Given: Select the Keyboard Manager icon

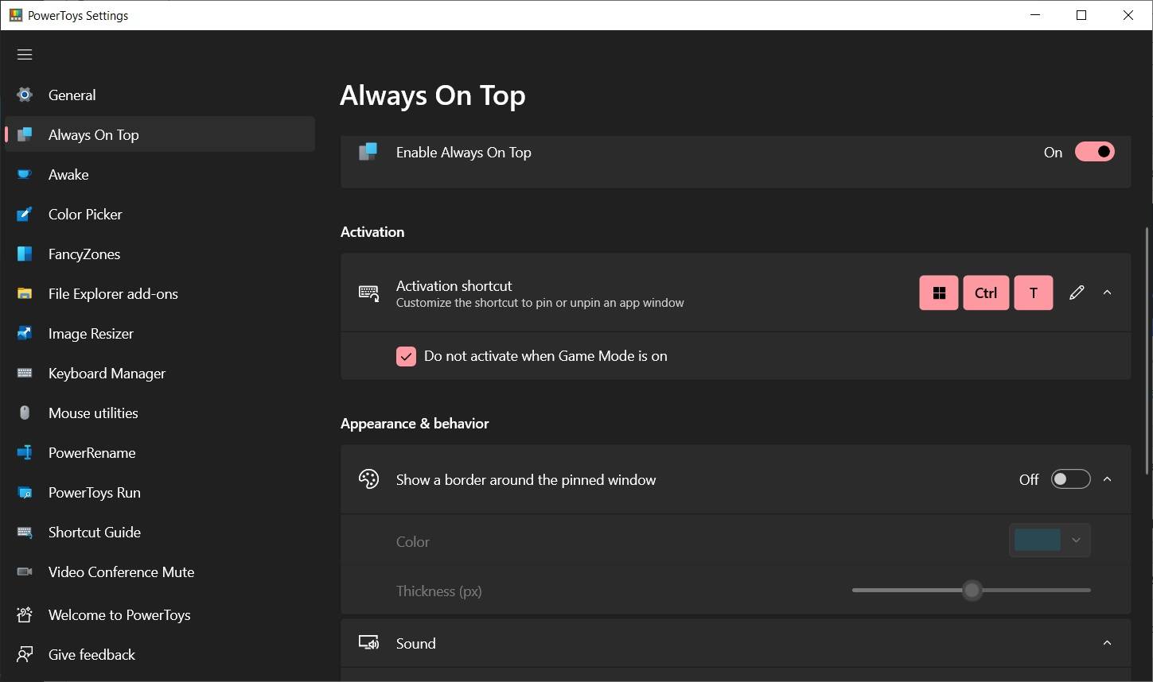Looking at the screenshot, I should point(24,373).
